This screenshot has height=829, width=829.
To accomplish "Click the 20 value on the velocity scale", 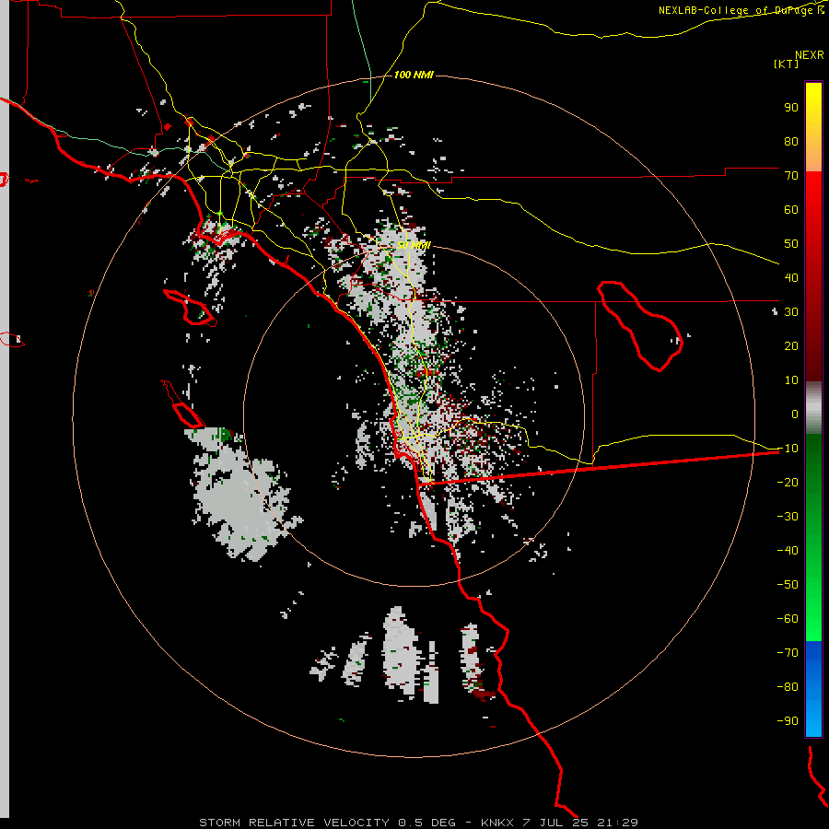I will click(791, 345).
